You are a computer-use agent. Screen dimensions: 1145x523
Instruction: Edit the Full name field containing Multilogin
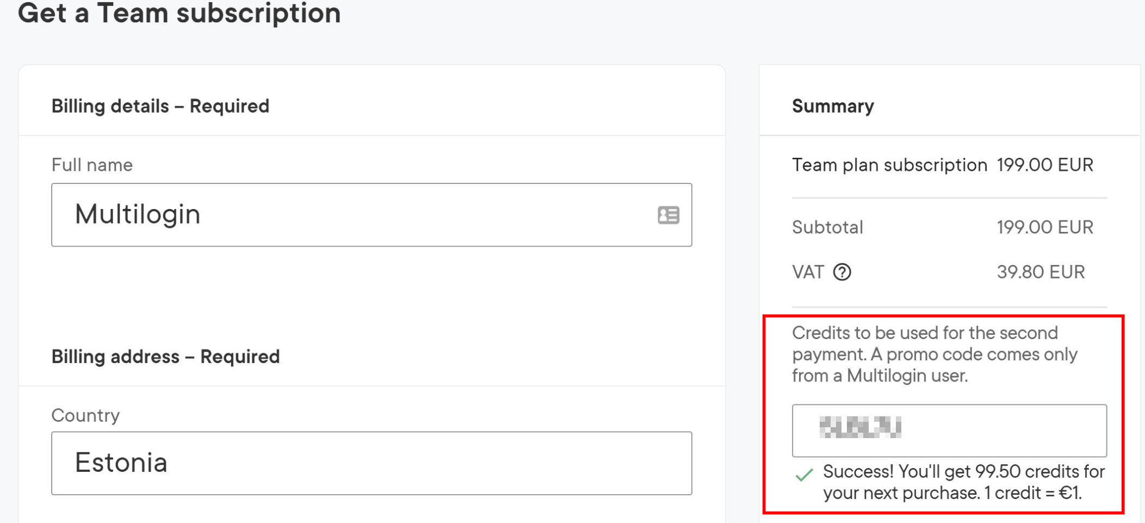coord(372,215)
